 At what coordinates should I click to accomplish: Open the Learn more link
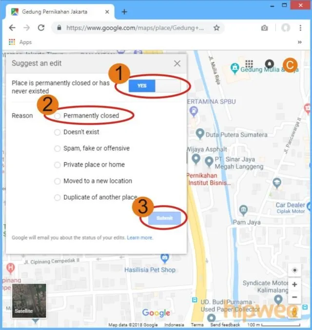[x=139, y=238]
